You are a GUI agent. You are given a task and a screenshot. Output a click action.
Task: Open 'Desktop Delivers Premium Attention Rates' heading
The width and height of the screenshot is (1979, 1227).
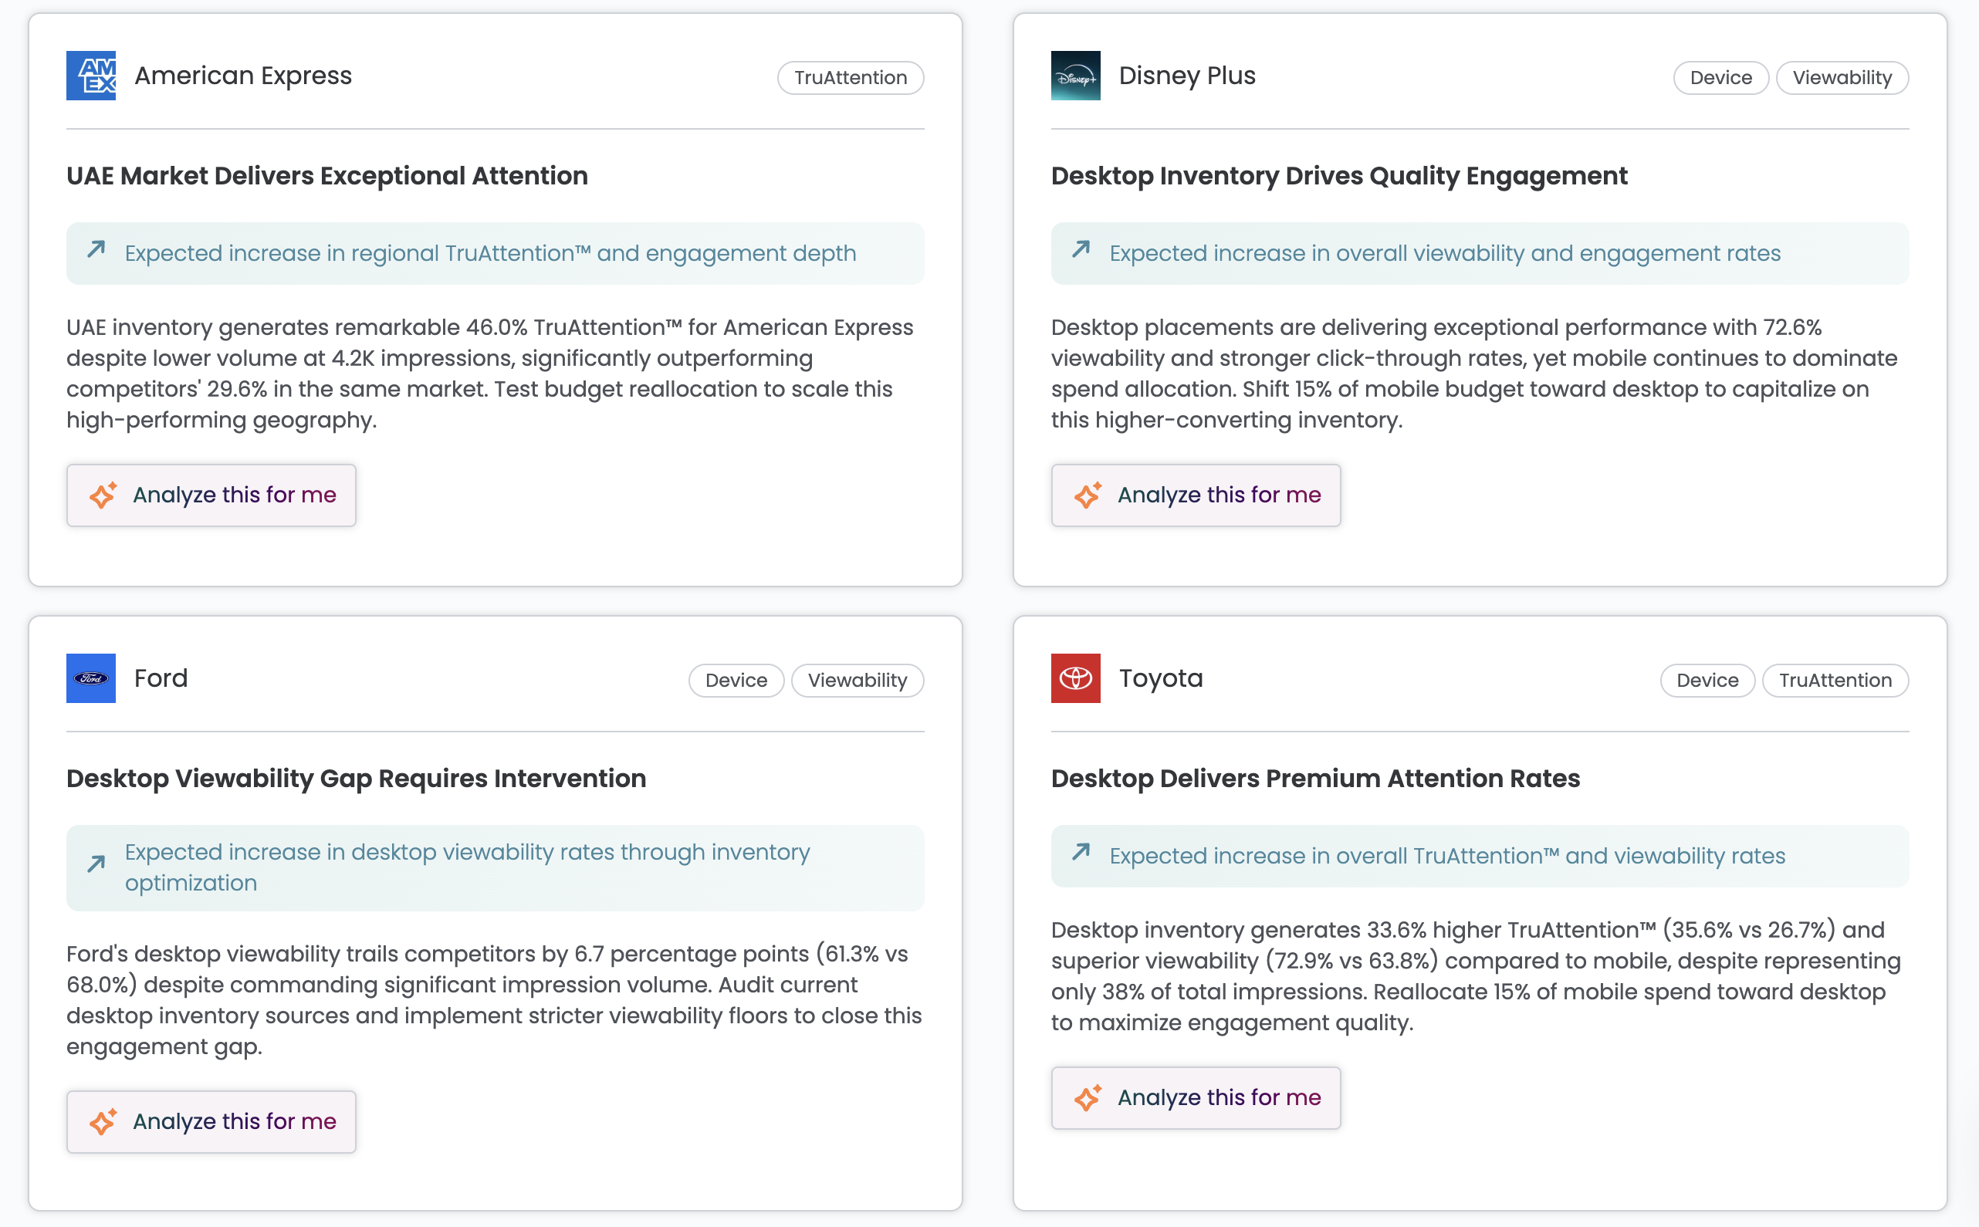click(1315, 779)
